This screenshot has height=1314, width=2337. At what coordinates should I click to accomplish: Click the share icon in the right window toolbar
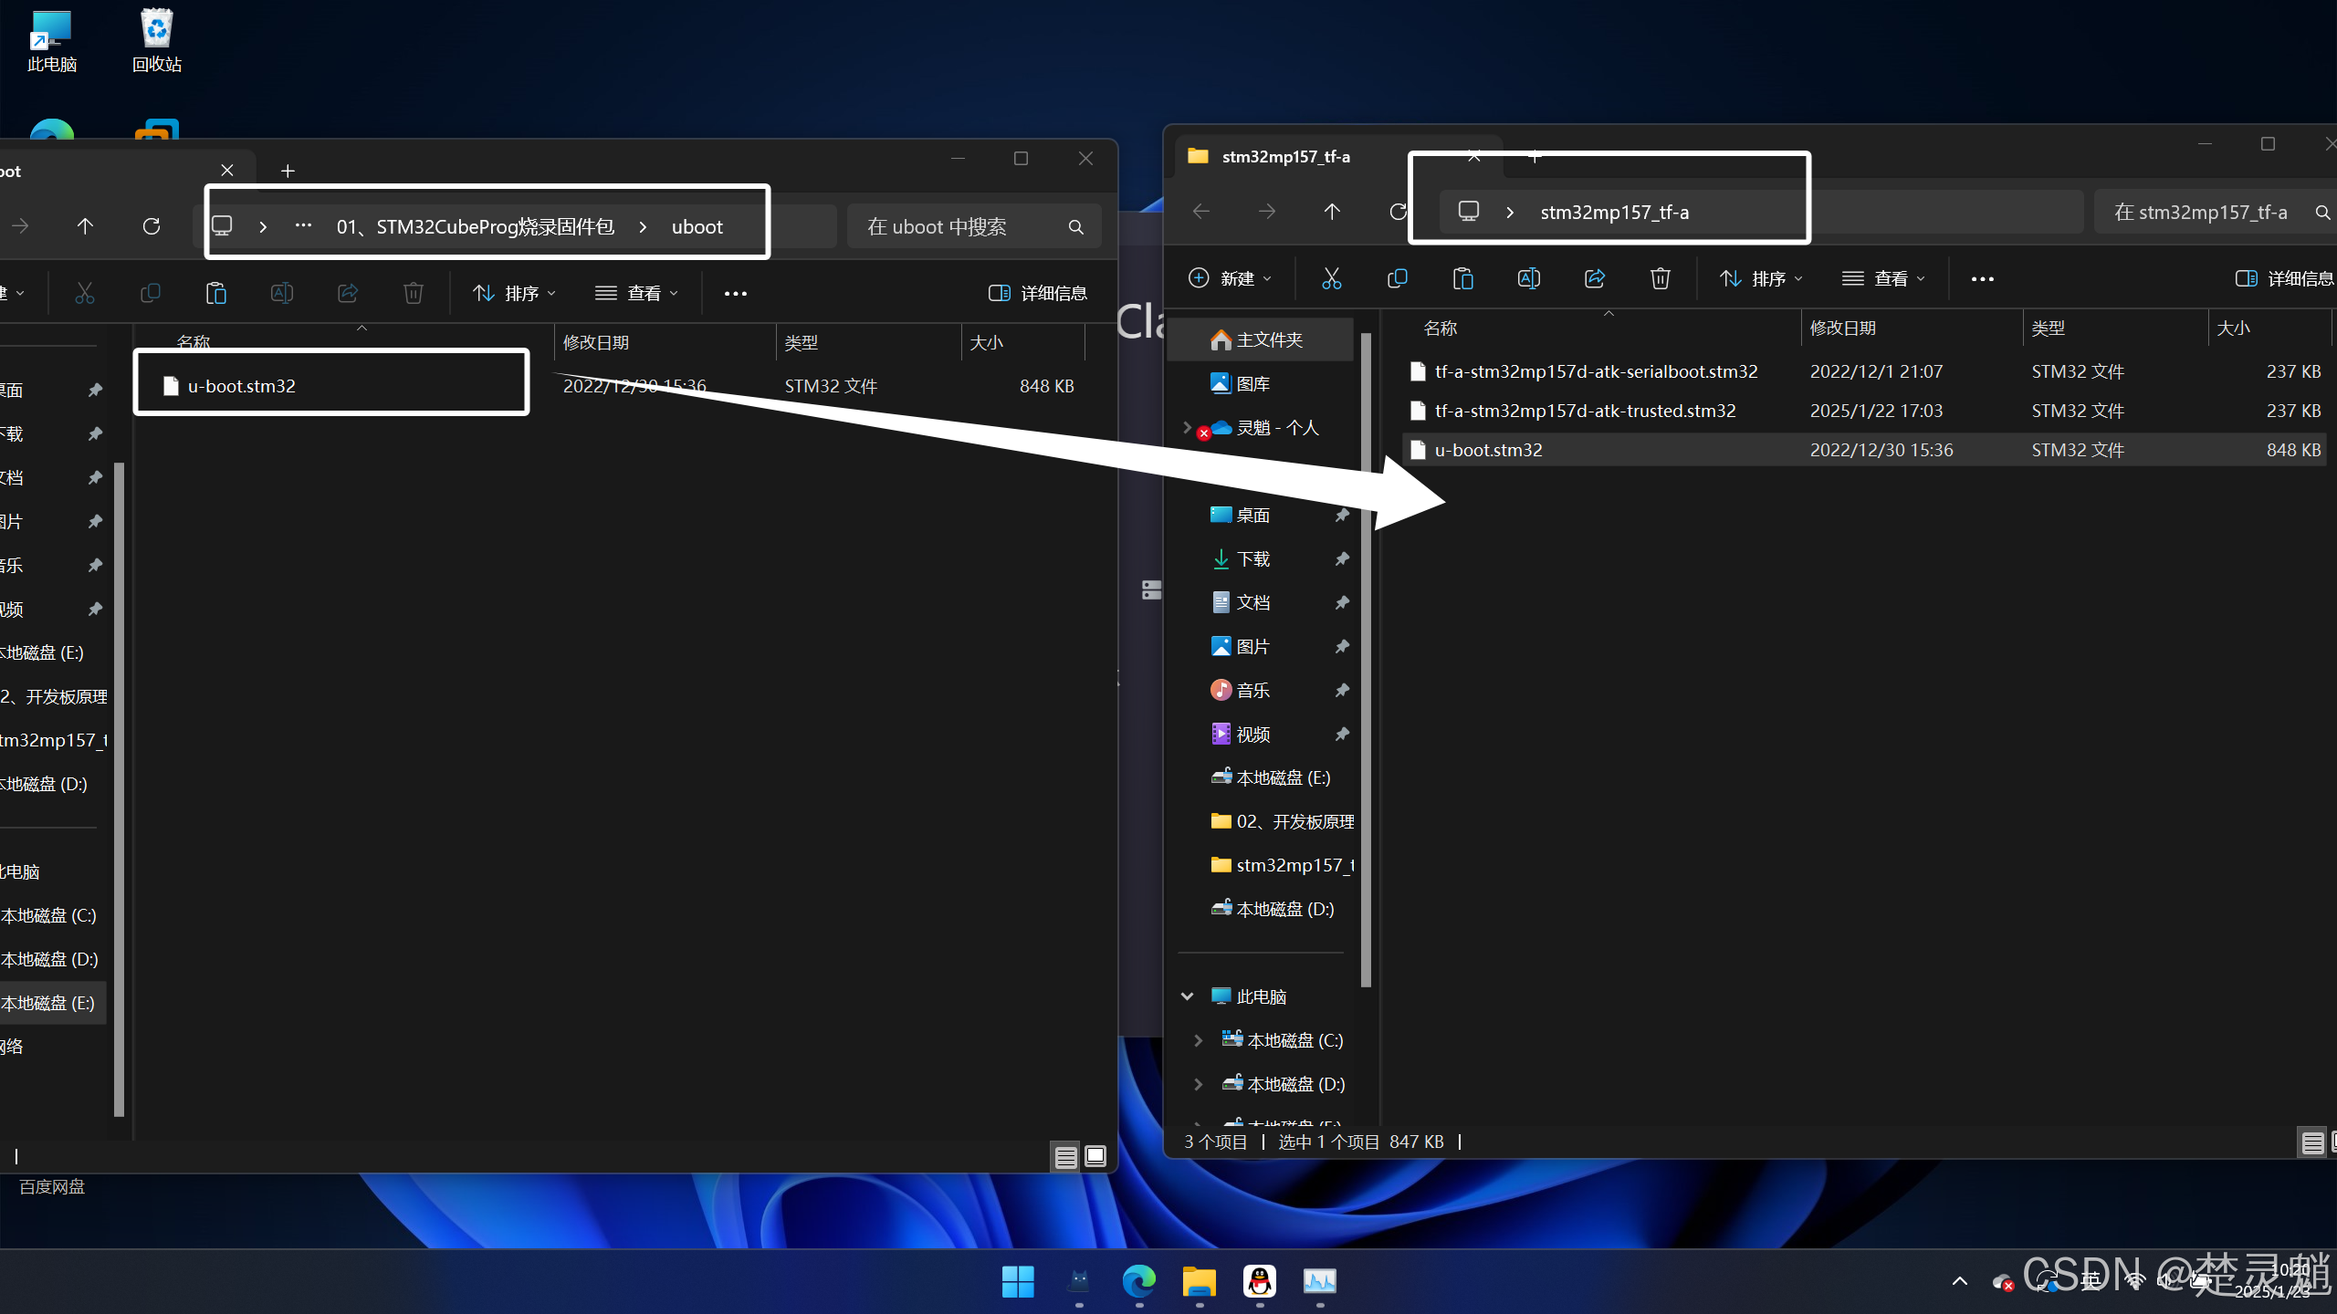[1594, 278]
